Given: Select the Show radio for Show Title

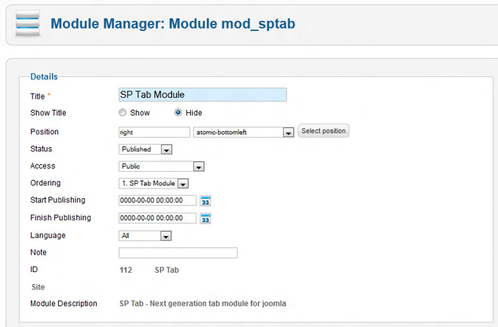Looking at the screenshot, I should tap(122, 113).
